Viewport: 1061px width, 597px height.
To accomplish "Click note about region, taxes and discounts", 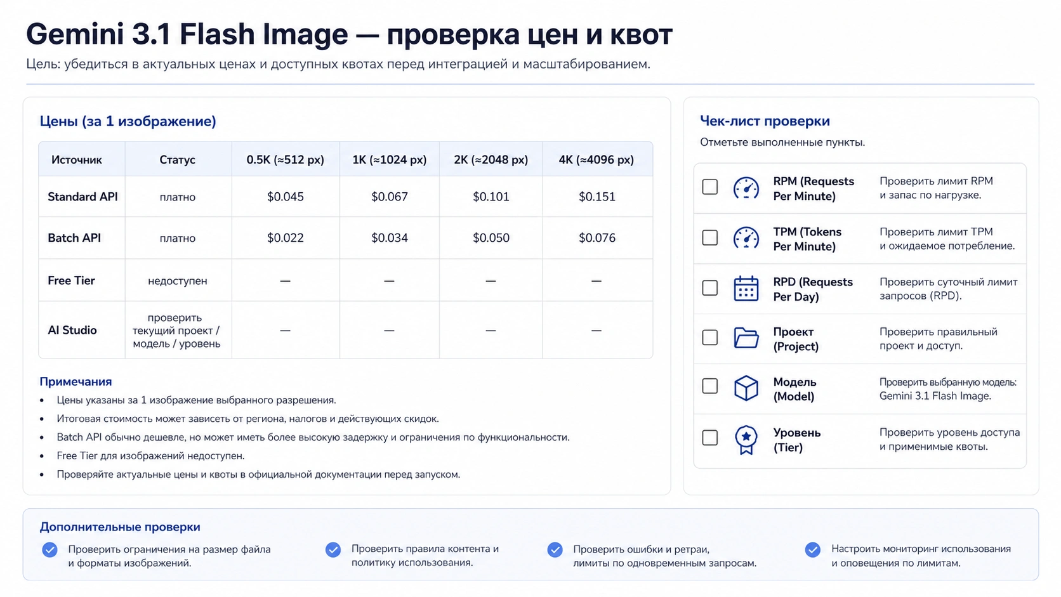I will tap(247, 419).
